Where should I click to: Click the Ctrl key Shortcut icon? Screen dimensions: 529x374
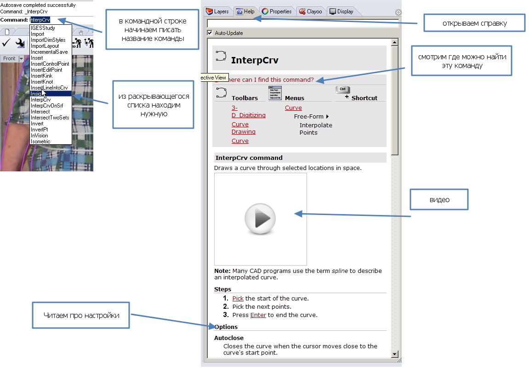click(343, 90)
